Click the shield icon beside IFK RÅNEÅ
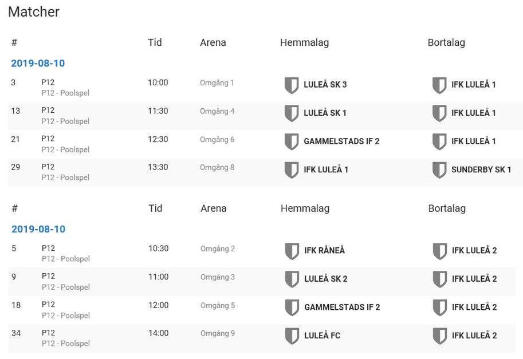 [x=292, y=251]
